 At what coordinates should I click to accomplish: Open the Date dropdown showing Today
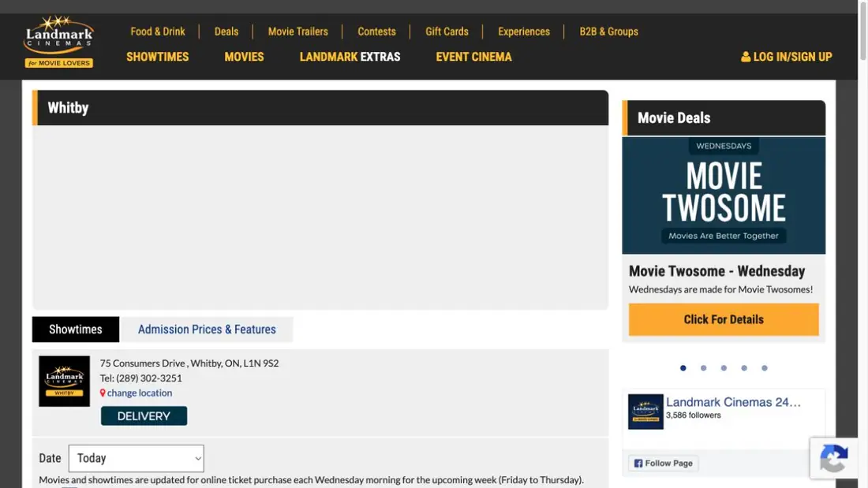137,458
